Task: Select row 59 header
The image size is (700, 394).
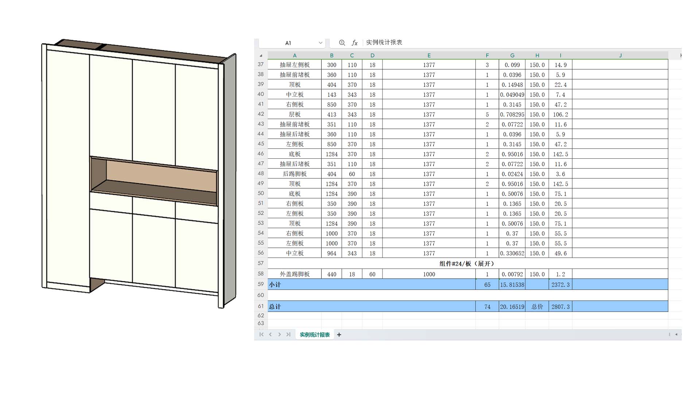Action: tap(261, 284)
